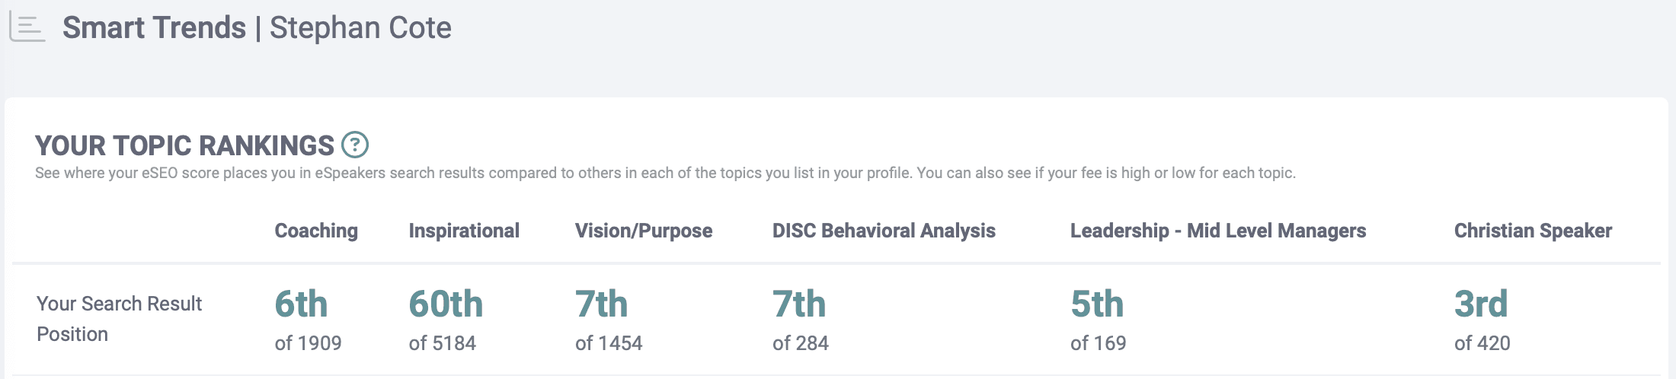Click the Your Topic Rankings heading
The height and width of the screenshot is (379, 1676).
coord(184,145)
